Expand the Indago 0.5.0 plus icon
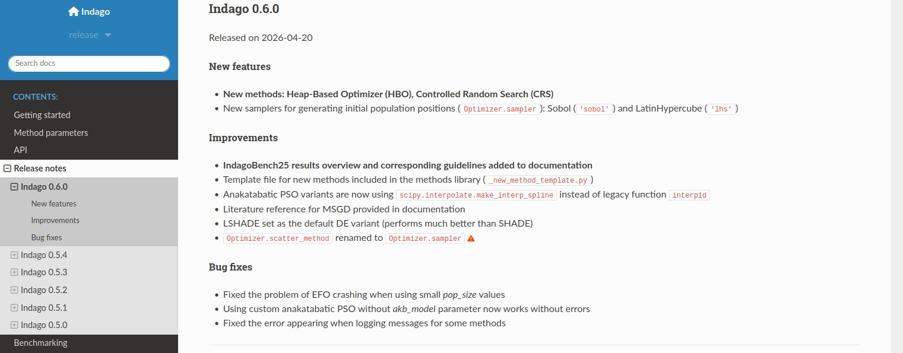 coord(14,325)
